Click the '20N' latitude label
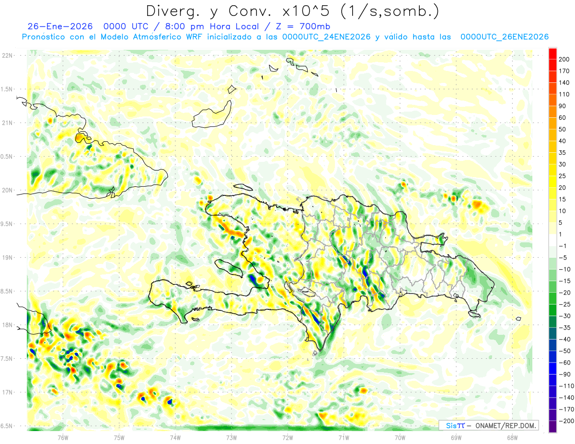This screenshot has width=575, height=444. point(7,190)
